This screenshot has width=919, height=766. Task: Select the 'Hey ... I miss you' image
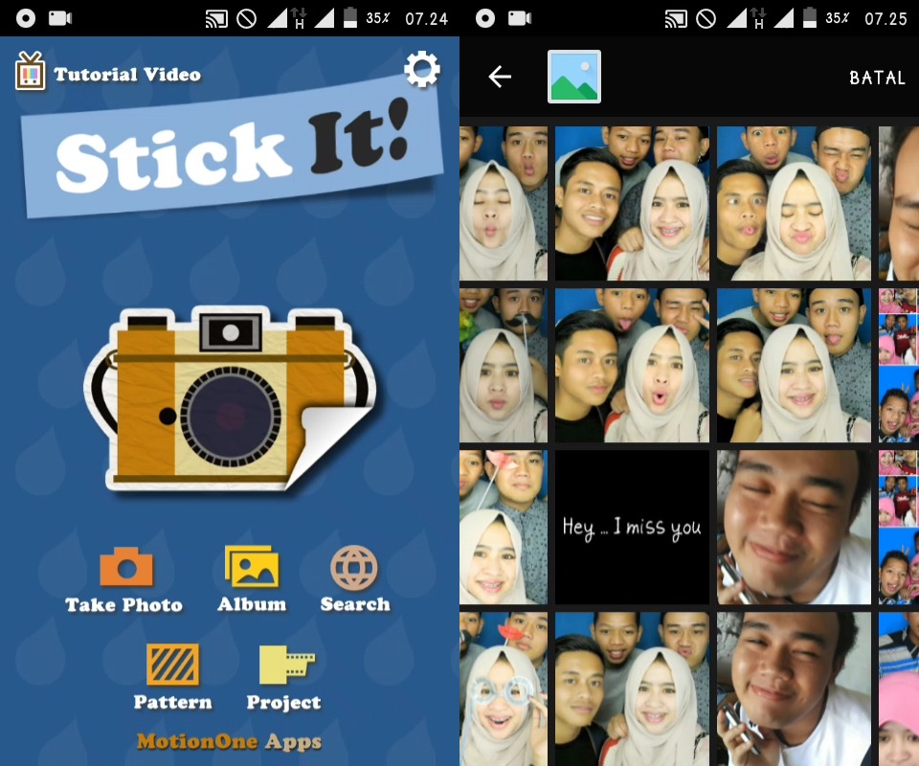pyautogui.click(x=632, y=527)
